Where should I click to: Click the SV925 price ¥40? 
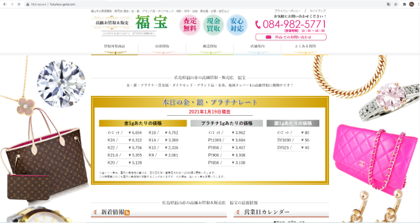[x=305, y=148]
